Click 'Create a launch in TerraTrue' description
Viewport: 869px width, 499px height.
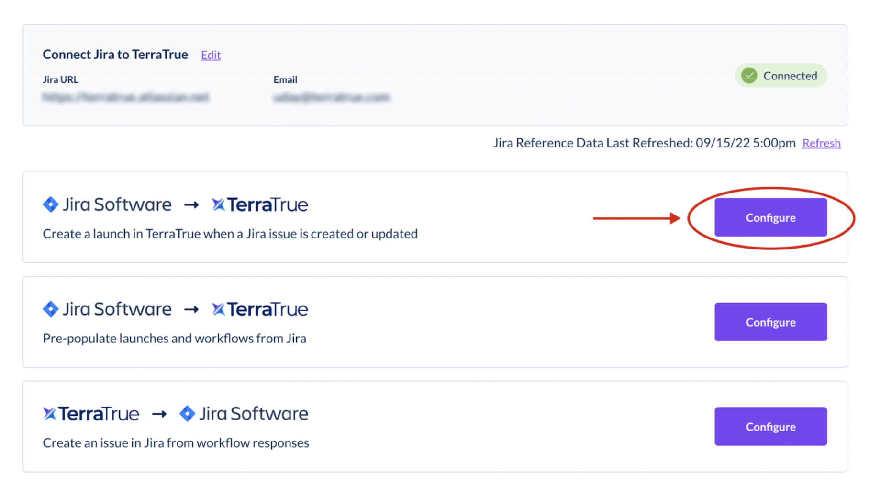[230, 234]
